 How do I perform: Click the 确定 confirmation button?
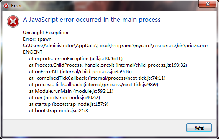(x=199, y=128)
